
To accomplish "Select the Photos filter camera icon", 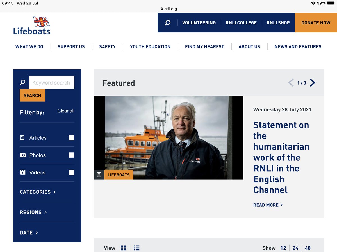I will [23, 155].
